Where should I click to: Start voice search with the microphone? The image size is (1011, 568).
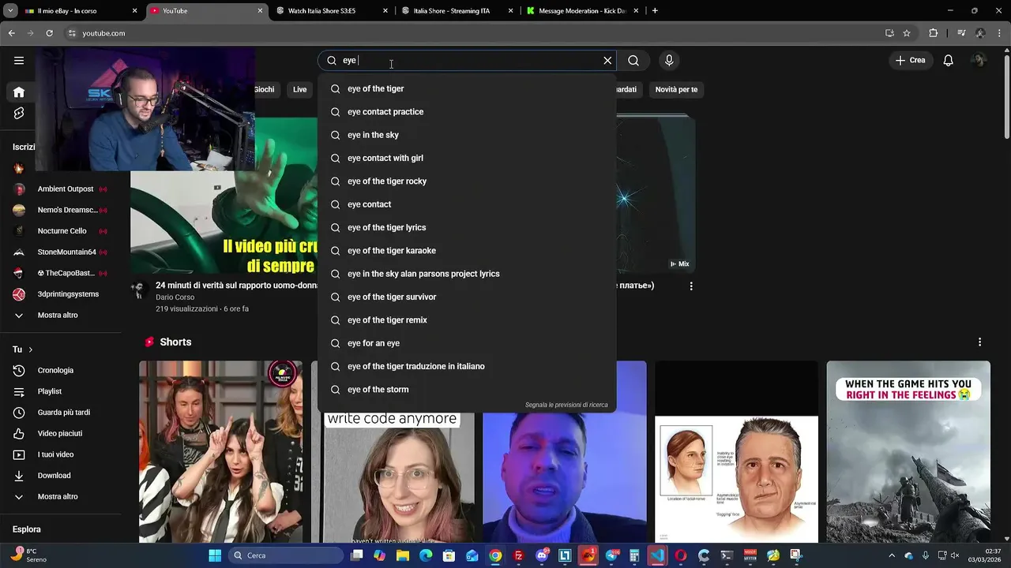coord(669,60)
